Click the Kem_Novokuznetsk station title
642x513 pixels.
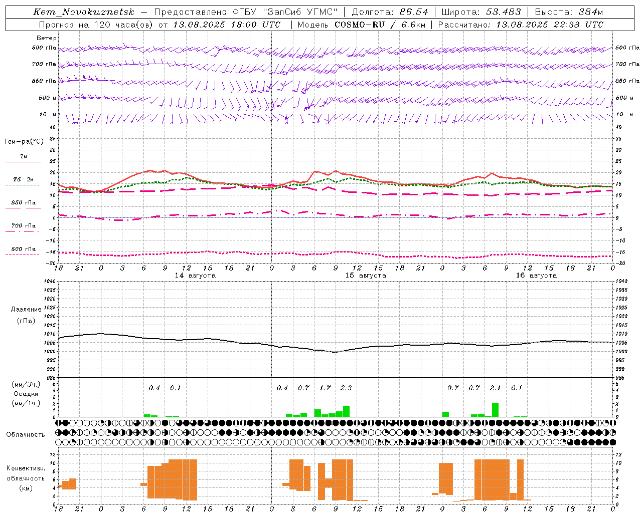pyautogui.click(x=84, y=12)
